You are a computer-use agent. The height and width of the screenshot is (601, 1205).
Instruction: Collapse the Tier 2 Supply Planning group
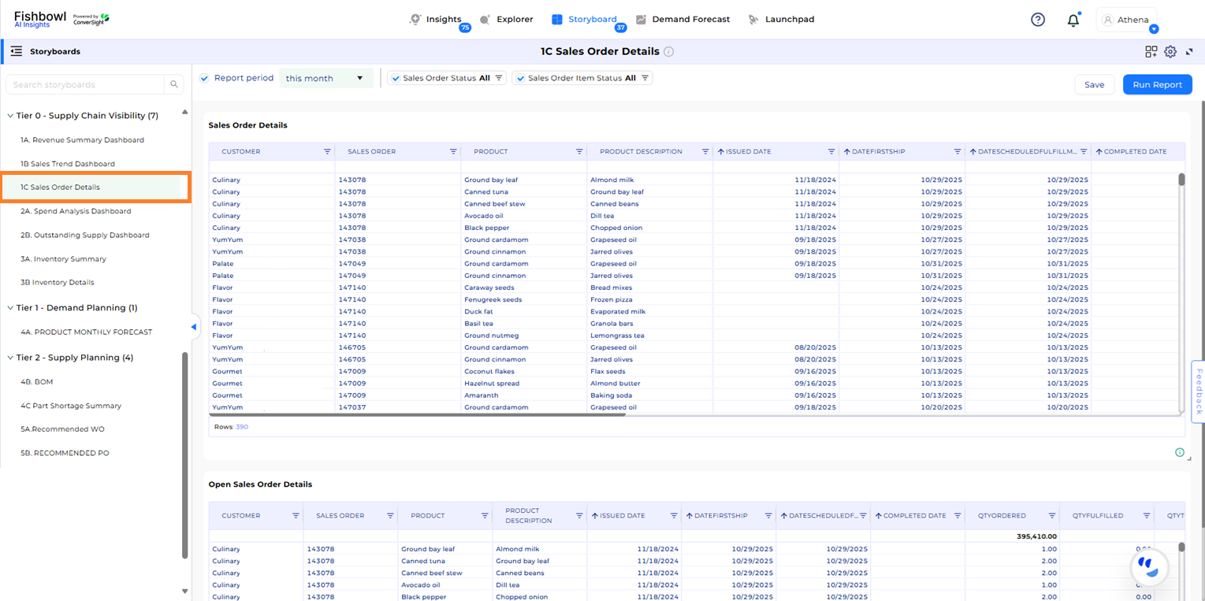tap(11, 357)
